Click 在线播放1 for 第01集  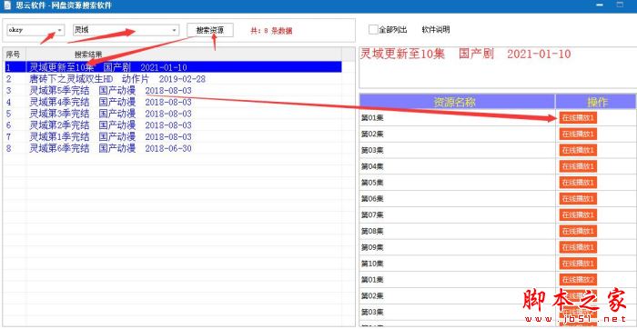pos(578,117)
